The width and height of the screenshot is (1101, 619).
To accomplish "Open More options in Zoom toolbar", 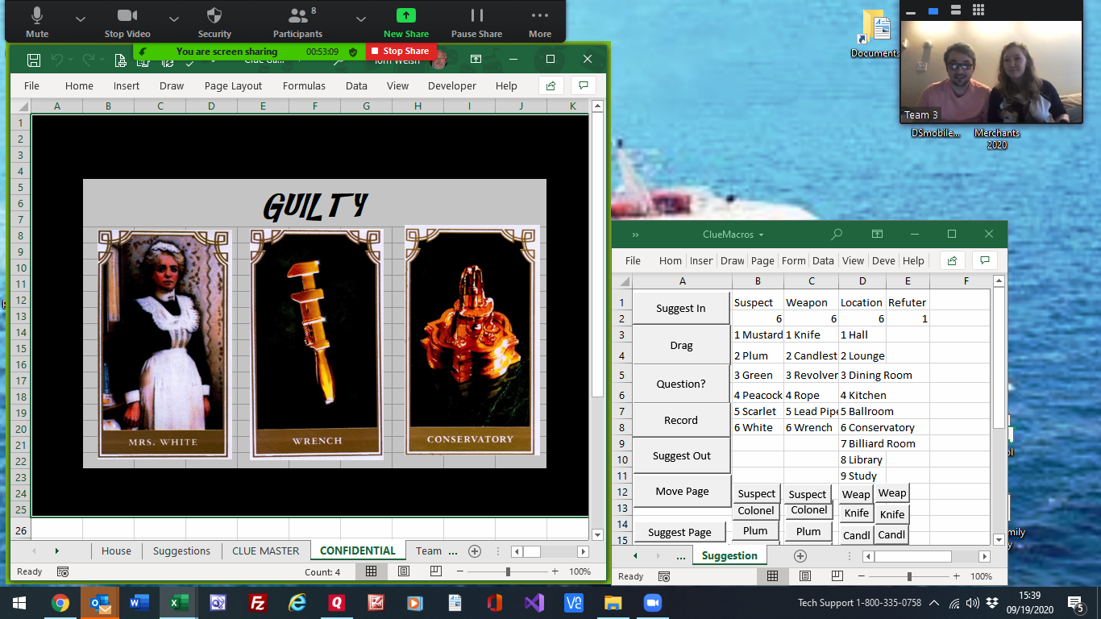I will pyautogui.click(x=540, y=22).
